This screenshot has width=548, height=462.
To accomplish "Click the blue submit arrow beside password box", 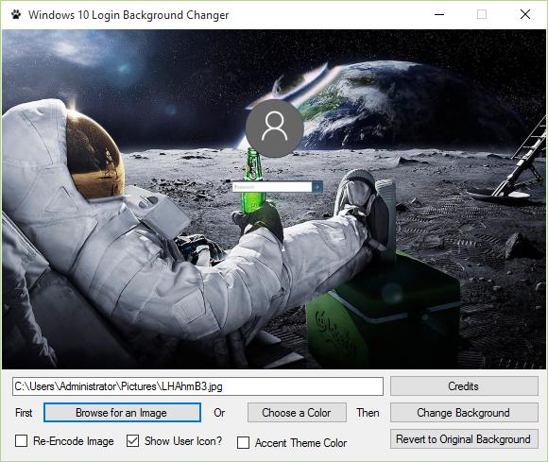I will pyautogui.click(x=317, y=187).
